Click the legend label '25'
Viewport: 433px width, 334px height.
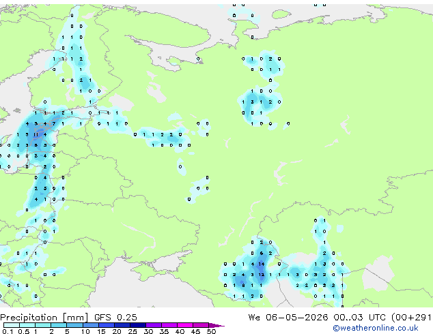pyautogui.click(x=132, y=331)
